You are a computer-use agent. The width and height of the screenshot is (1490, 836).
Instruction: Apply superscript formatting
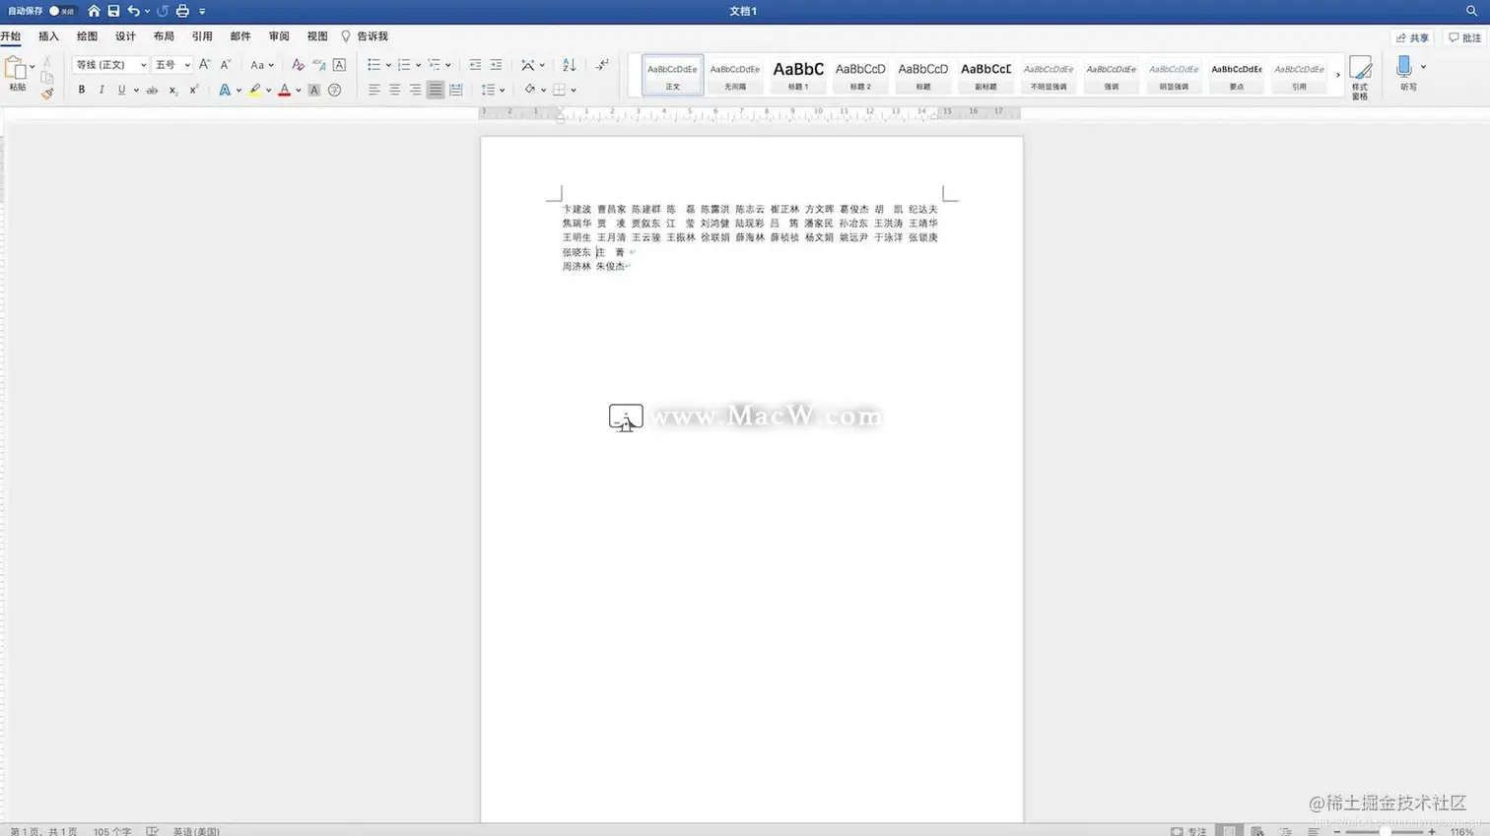pos(193,90)
